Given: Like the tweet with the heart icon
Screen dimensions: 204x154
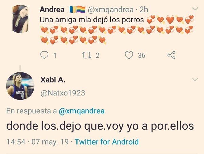Looking at the screenshot, I should (x=129, y=55).
